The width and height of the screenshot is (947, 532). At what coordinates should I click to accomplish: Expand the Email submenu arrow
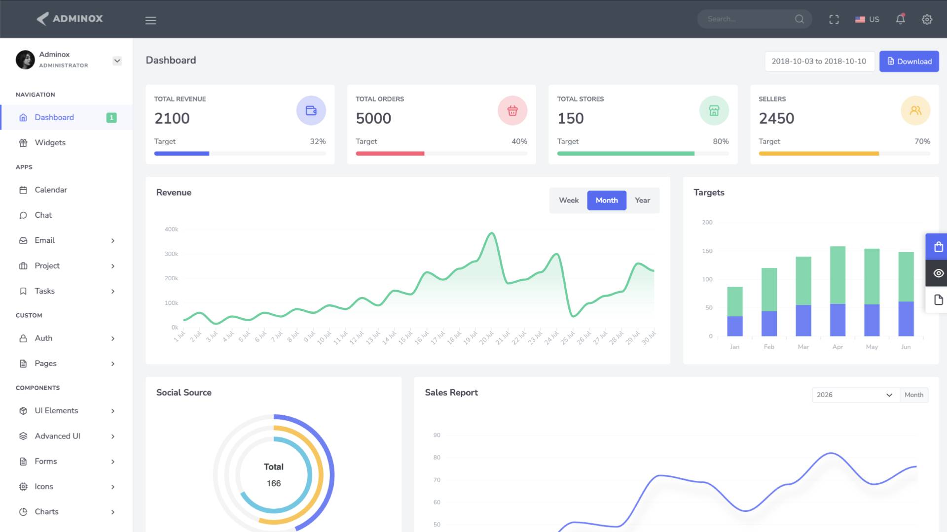click(113, 241)
